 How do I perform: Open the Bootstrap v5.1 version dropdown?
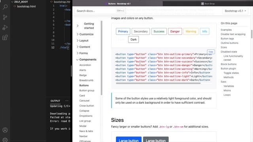235,11
